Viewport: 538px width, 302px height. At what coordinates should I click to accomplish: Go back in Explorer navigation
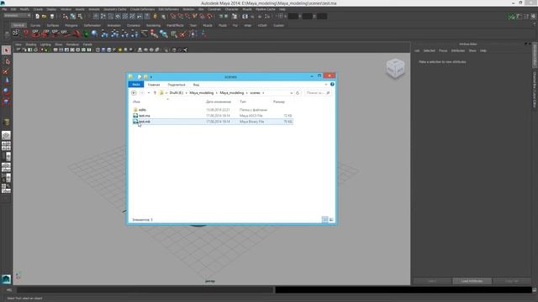click(x=134, y=93)
